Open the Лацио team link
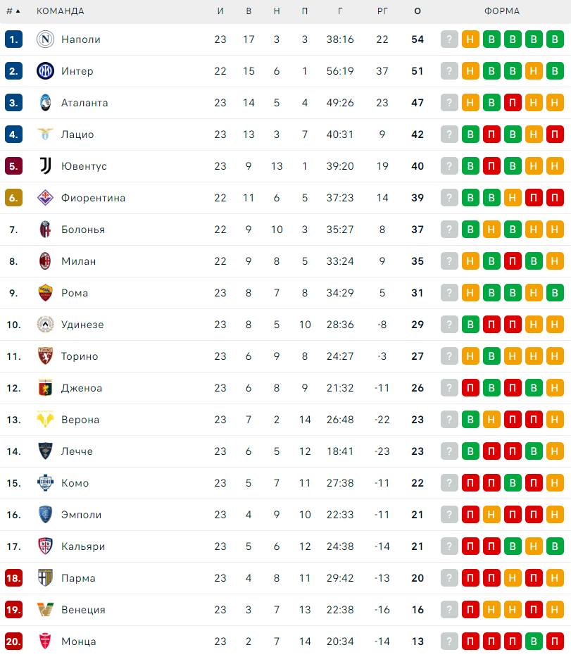This screenshot has height=657, width=571. point(77,134)
